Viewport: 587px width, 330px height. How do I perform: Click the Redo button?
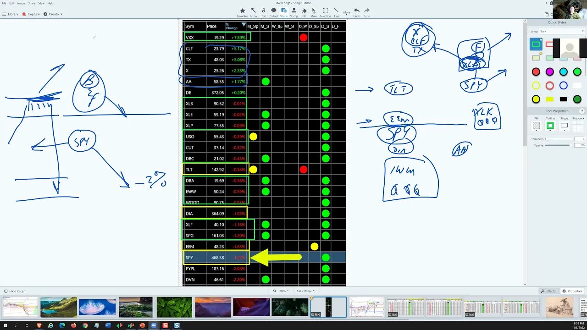[366, 12]
